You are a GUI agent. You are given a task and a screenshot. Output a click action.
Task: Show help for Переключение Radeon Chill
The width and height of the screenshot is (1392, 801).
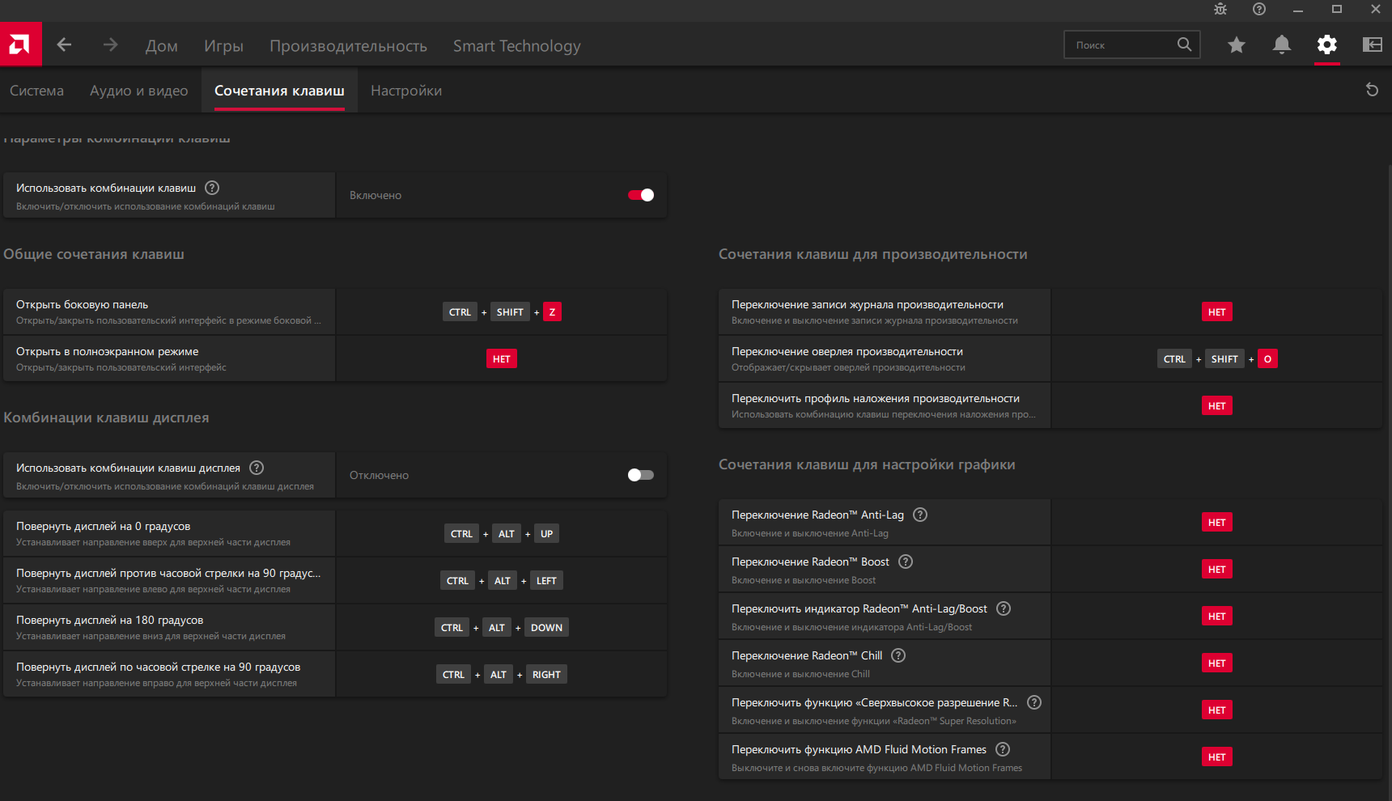pyautogui.click(x=898, y=655)
